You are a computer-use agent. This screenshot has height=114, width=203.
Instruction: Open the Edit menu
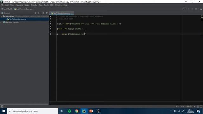tap(7, 5)
